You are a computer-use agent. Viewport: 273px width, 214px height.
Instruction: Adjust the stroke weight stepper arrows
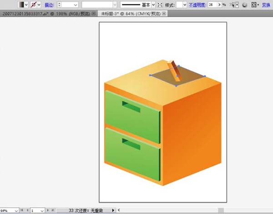[x=59, y=5]
